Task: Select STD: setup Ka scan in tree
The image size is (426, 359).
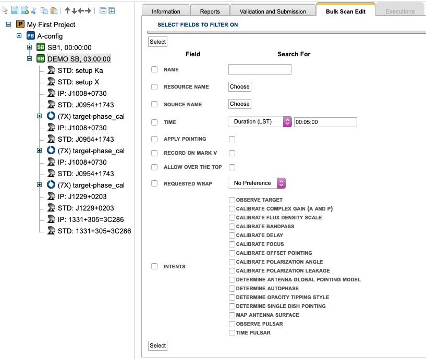Action: (80, 71)
